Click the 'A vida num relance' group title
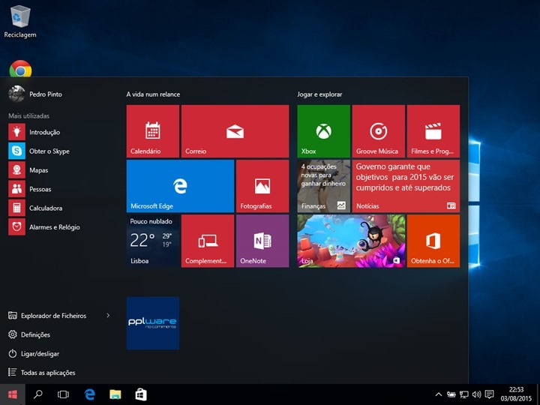 tap(153, 94)
